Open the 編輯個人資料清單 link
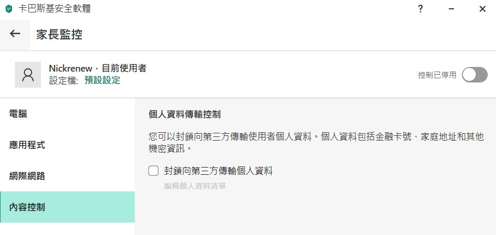Image resolution: width=496 pixels, height=235 pixels. pyautogui.click(x=195, y=186)
